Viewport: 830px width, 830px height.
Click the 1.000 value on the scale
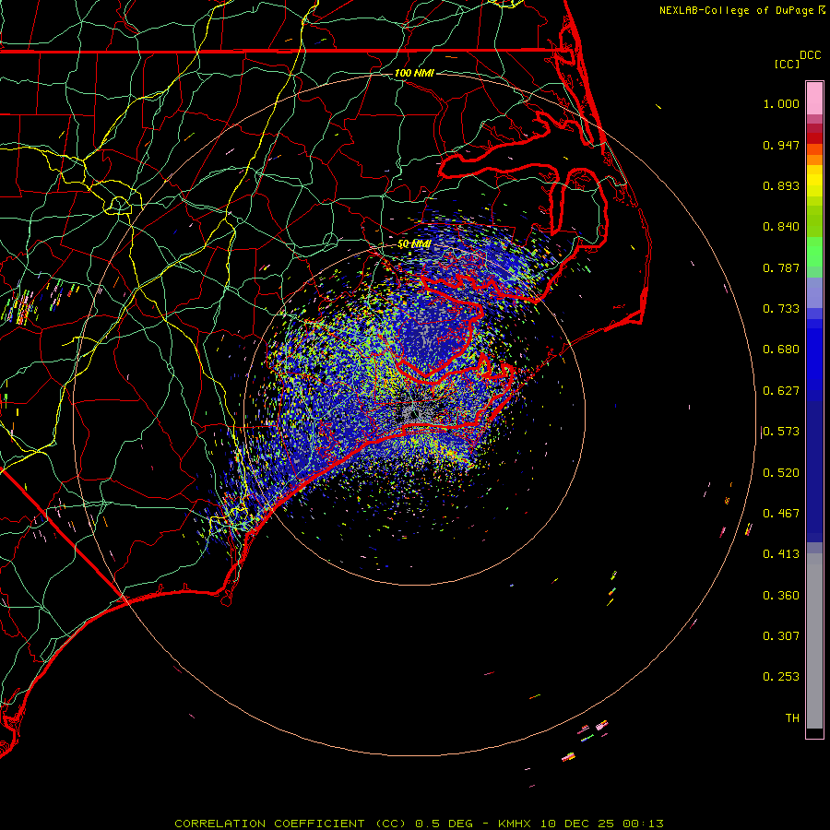(x=781, y=103)
